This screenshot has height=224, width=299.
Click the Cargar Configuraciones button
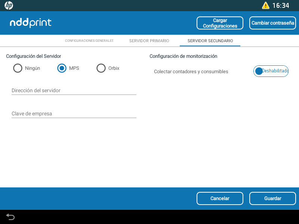click(x=220, y=23)
